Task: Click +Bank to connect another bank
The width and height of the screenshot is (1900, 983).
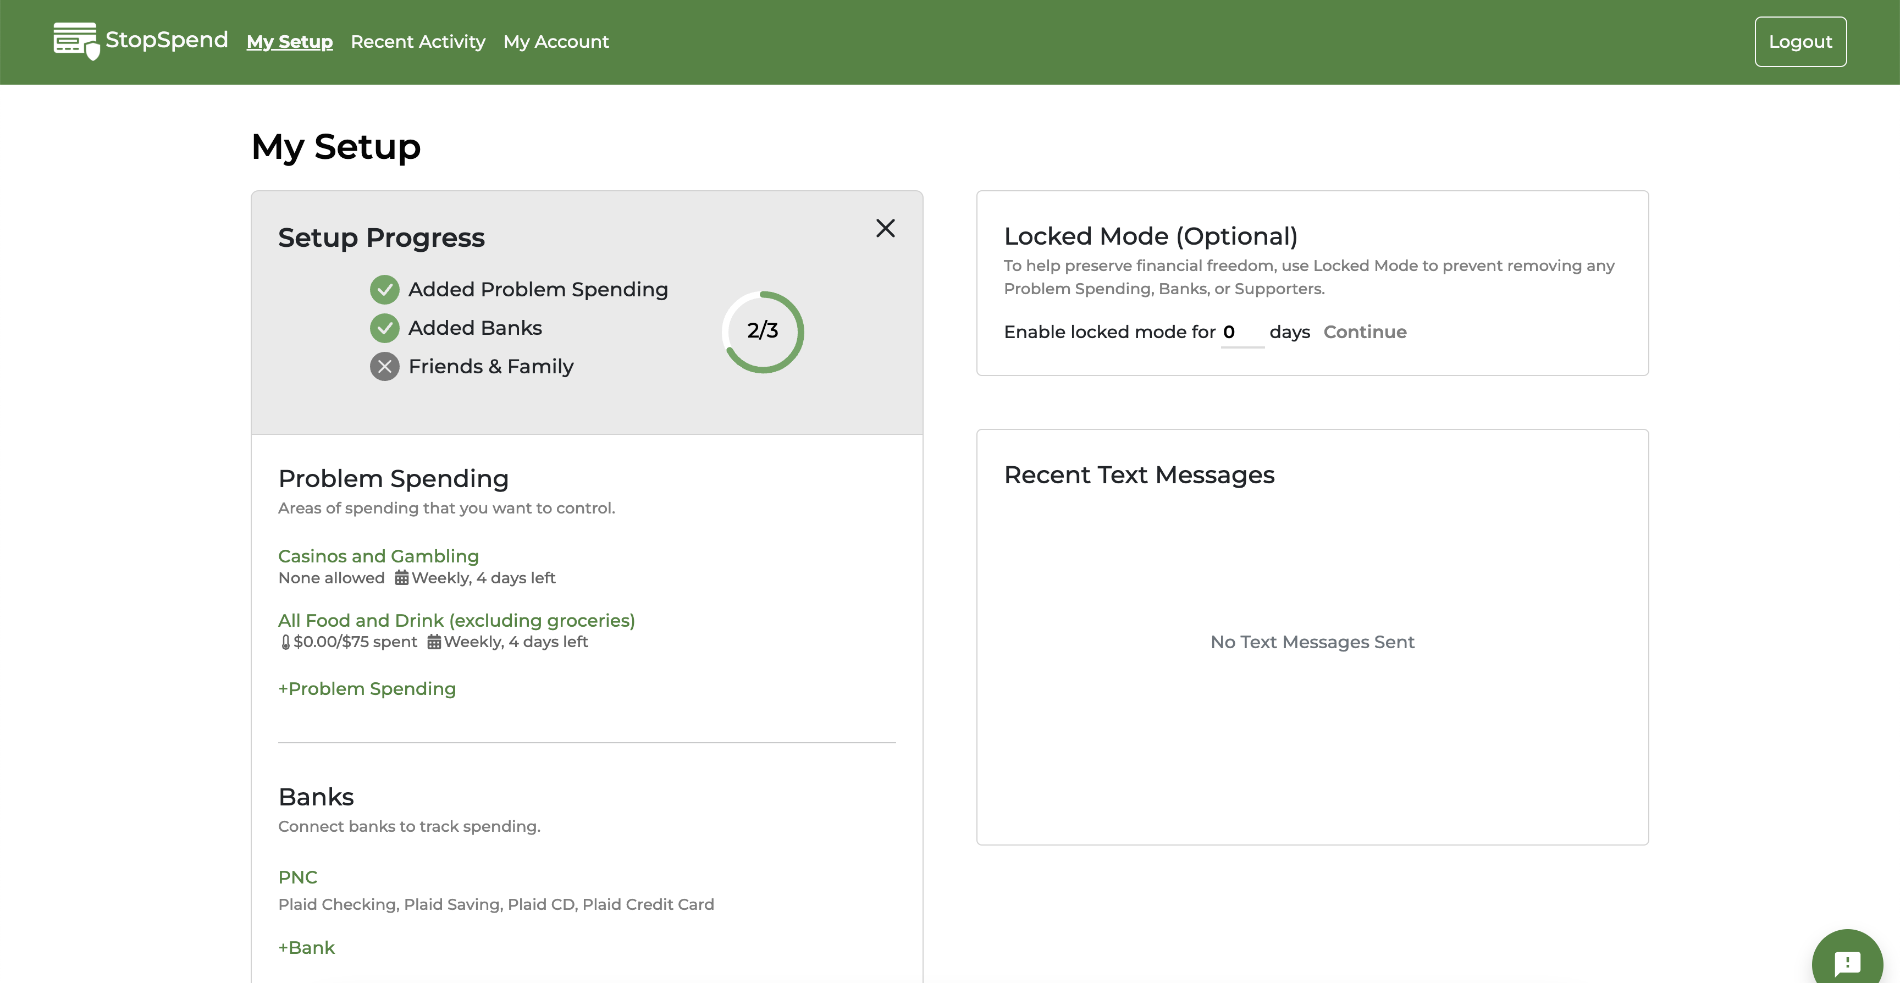Action: click(x=306, y=948)
